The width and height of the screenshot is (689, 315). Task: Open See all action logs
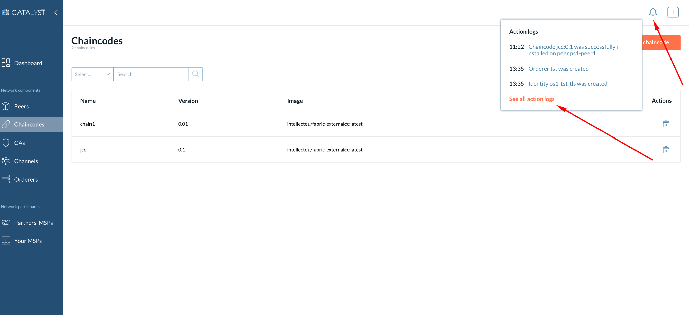[532, 99]
